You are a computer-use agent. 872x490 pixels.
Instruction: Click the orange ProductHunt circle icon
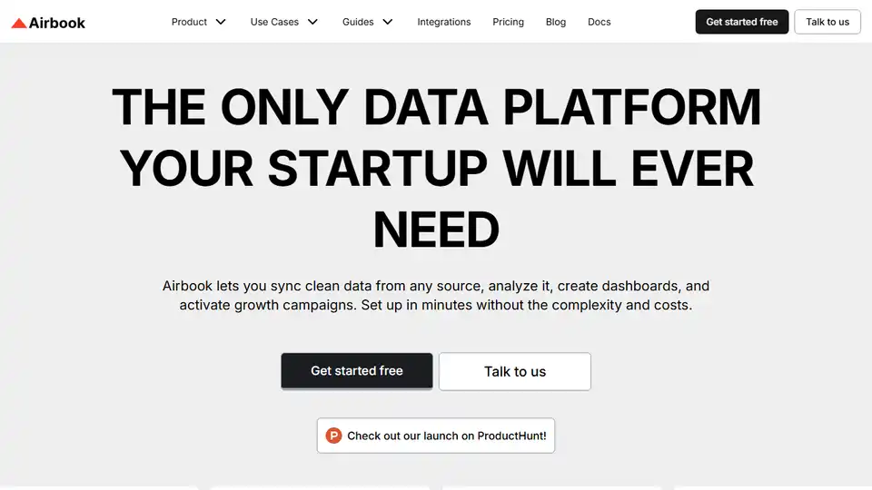point(333,436)
